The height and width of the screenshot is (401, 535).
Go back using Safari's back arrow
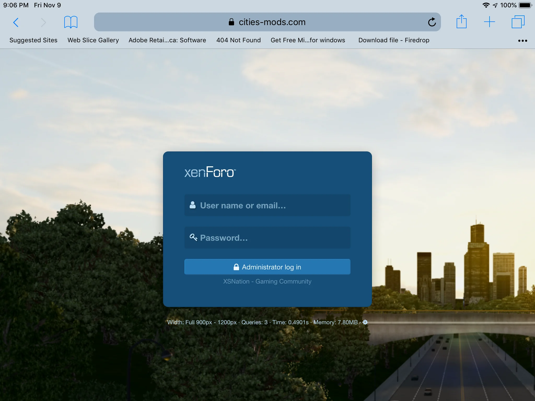point(16,22)
